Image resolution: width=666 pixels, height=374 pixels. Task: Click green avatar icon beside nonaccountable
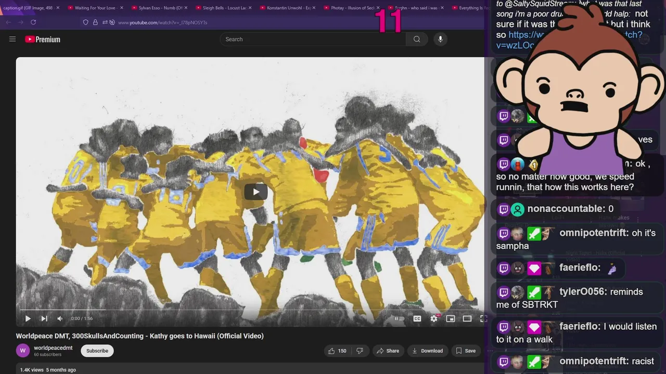pos(517,209)
